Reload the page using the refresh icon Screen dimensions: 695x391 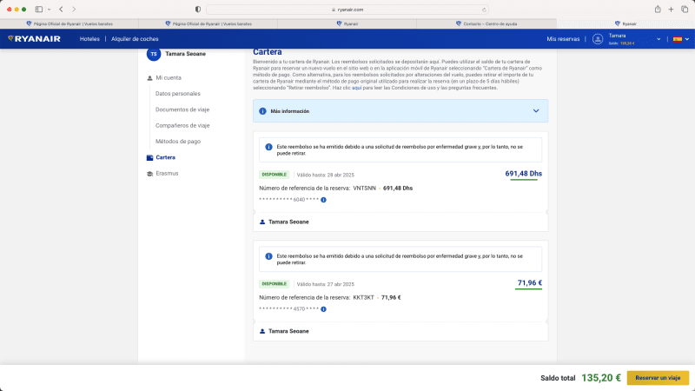point(484,10)
